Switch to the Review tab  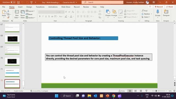86,7
